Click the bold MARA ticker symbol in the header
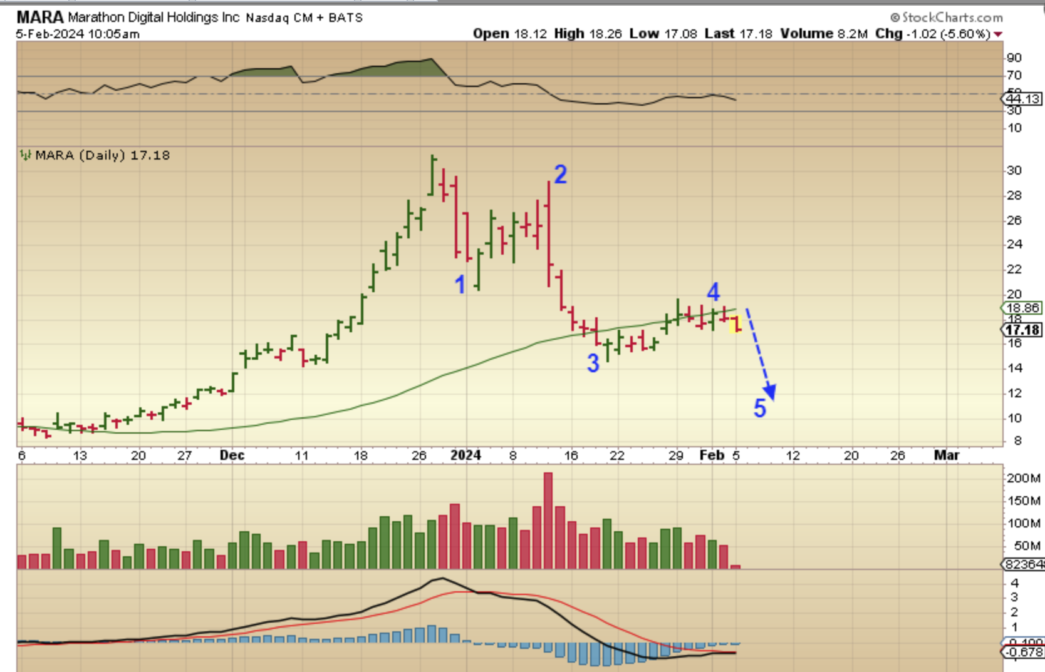This screenshot has height=672, width=1045. pyautogui.click(x=39, y=17)
